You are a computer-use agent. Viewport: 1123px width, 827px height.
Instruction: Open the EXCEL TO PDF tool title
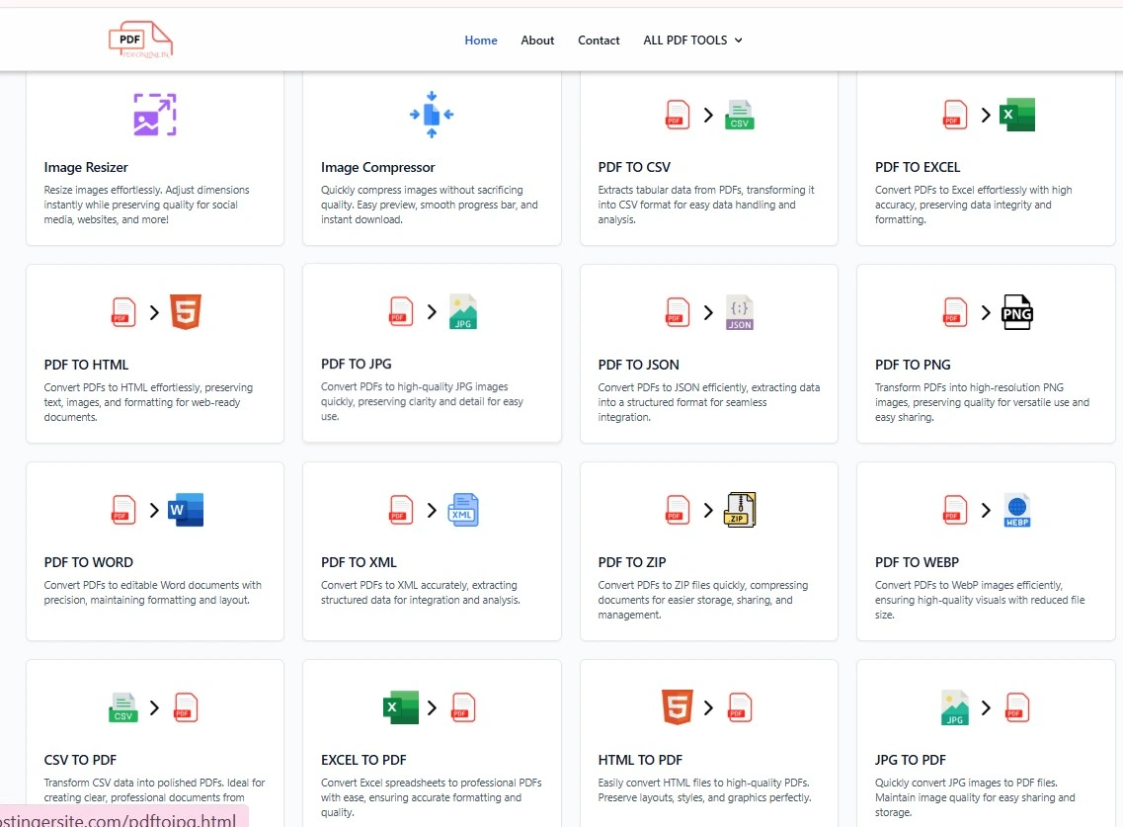(x=363, y=760)
